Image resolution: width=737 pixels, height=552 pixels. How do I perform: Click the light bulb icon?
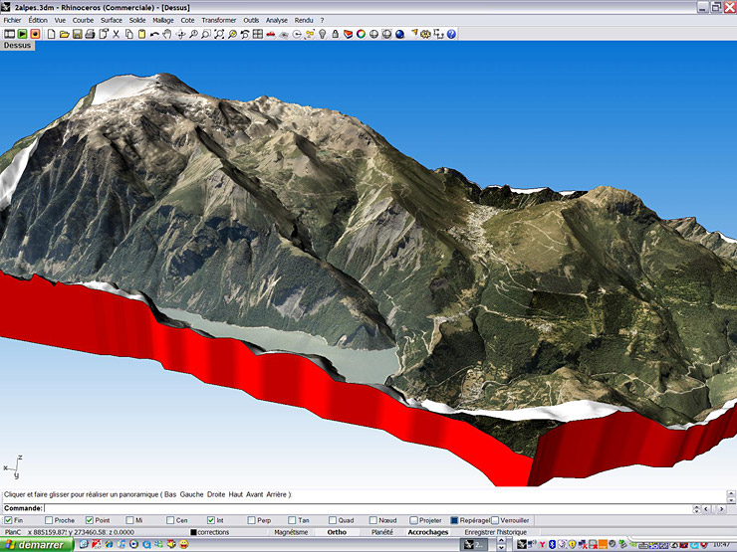(x=322, y=34)
